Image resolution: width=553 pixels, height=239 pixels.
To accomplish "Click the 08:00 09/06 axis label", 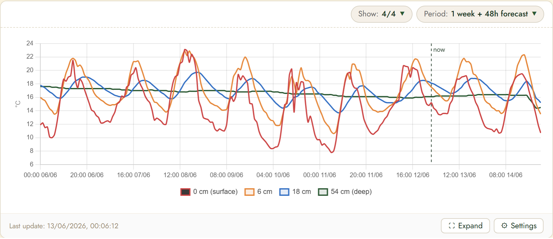I will [226, 175].
